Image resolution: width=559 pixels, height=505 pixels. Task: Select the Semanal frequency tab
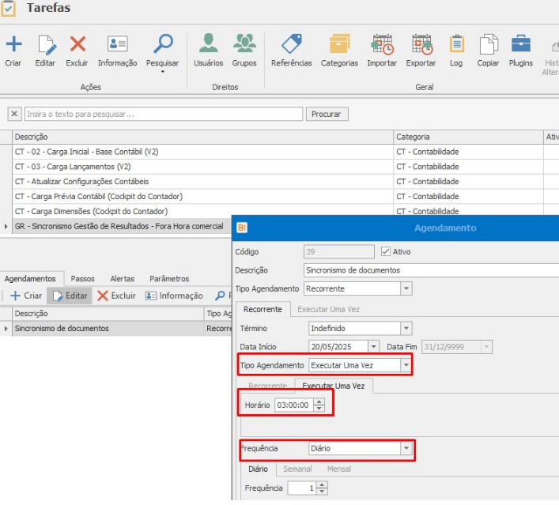coord(297,469)
